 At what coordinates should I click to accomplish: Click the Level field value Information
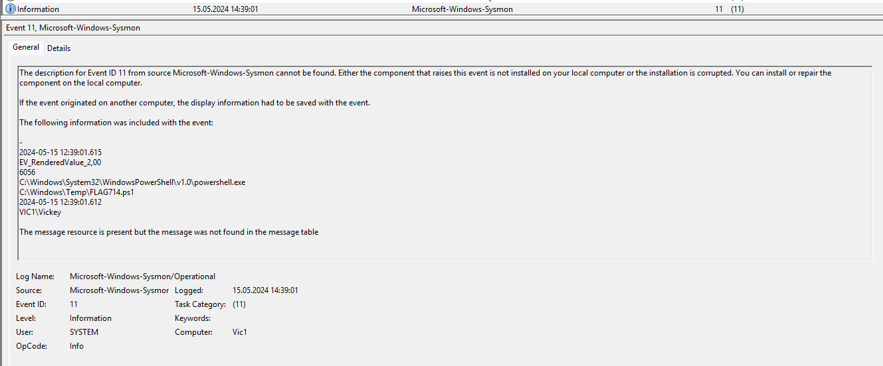[x=90, y=318]
